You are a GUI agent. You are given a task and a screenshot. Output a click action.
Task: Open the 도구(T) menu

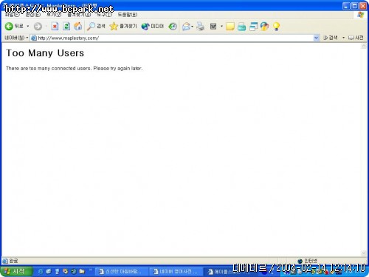coord(104,15)
